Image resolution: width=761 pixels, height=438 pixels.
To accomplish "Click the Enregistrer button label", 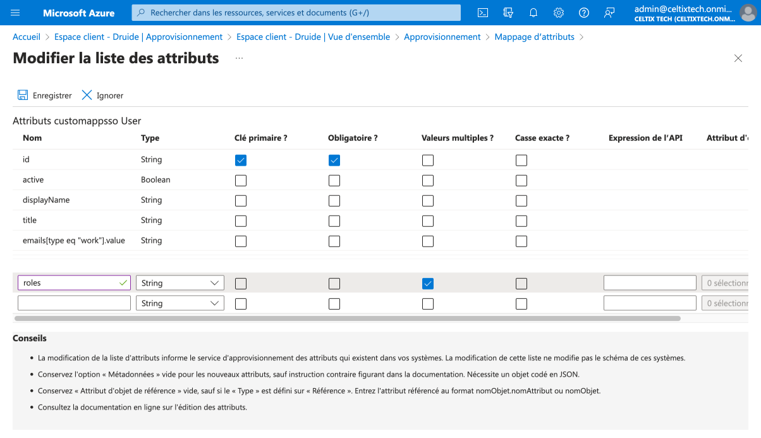I will [52, 95].
